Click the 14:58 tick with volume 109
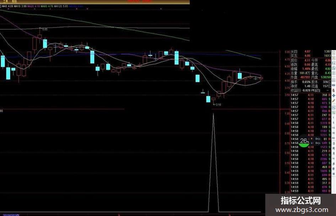 click(x=311, y=127)
